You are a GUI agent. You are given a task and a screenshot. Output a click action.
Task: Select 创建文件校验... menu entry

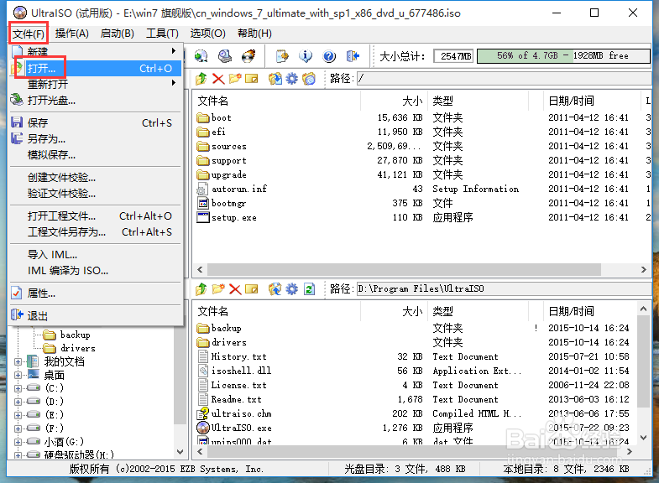96,178
